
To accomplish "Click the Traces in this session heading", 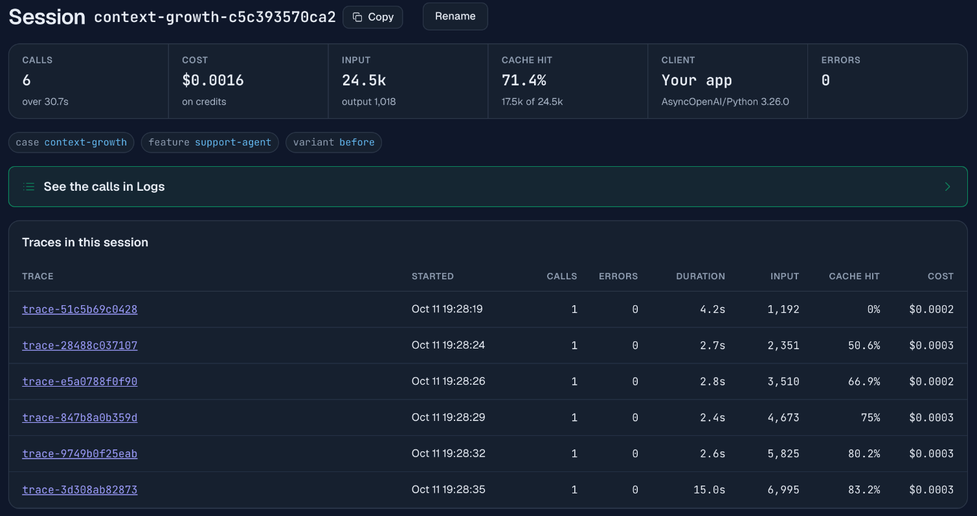I will pyautogui.click(x=85, y=242).
